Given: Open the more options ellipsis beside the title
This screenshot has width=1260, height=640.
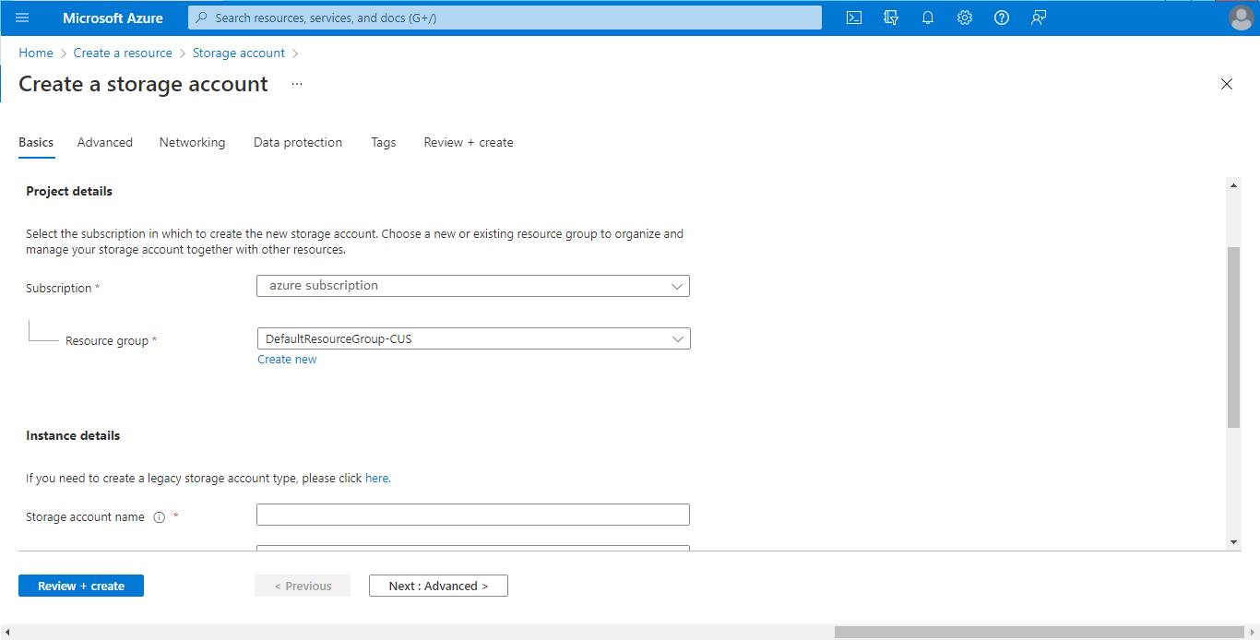Looking at the screenshot, I should (297, 84).
